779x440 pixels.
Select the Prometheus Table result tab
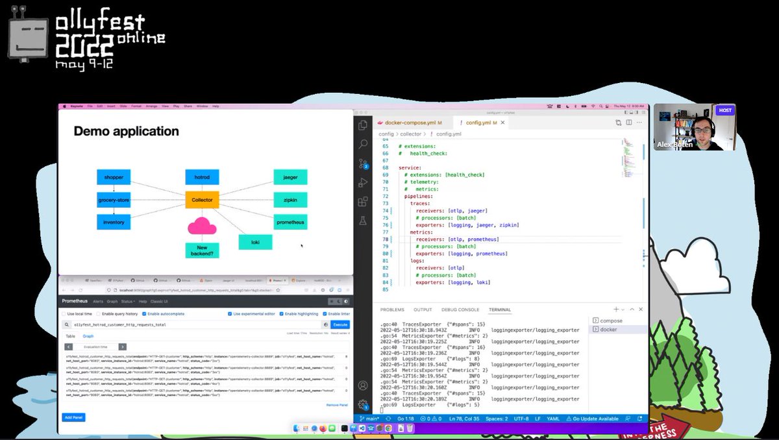70,336
